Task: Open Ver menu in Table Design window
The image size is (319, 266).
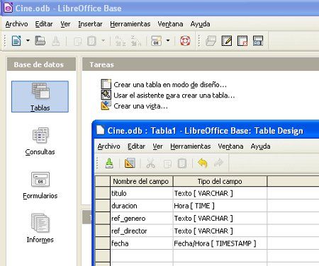Action: (x=157, y=146)
